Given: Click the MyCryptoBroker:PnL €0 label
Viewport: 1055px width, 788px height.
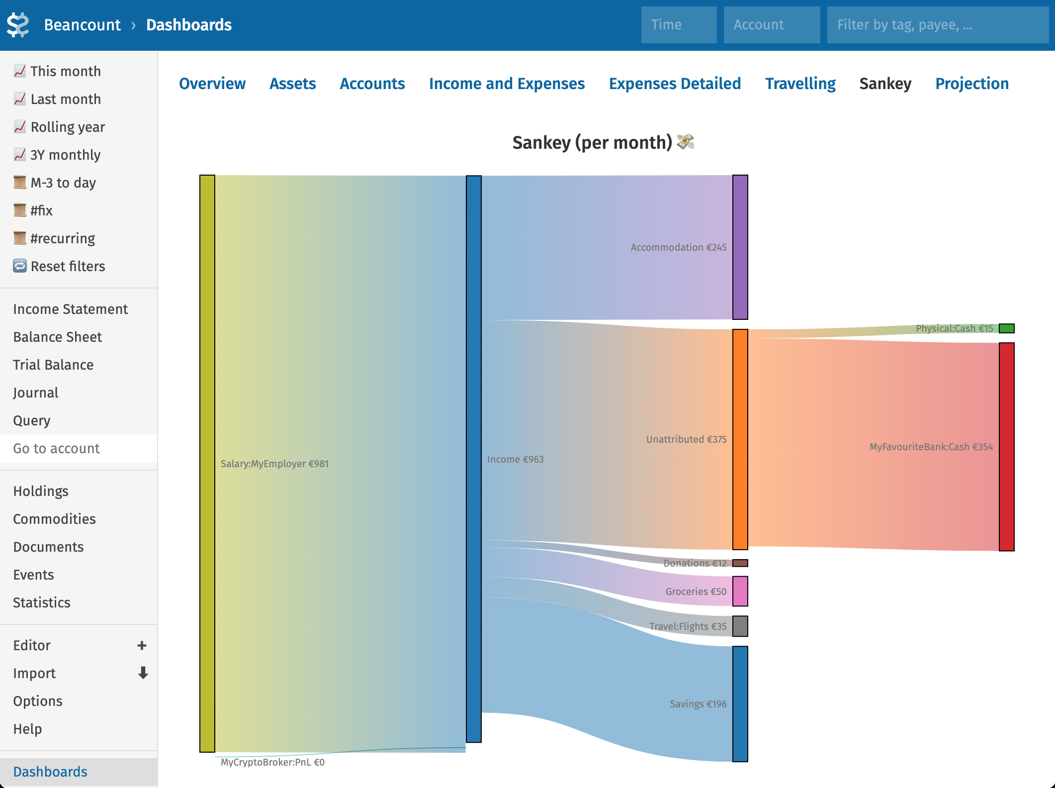Looking at the screenshot, I should (272, 762).
